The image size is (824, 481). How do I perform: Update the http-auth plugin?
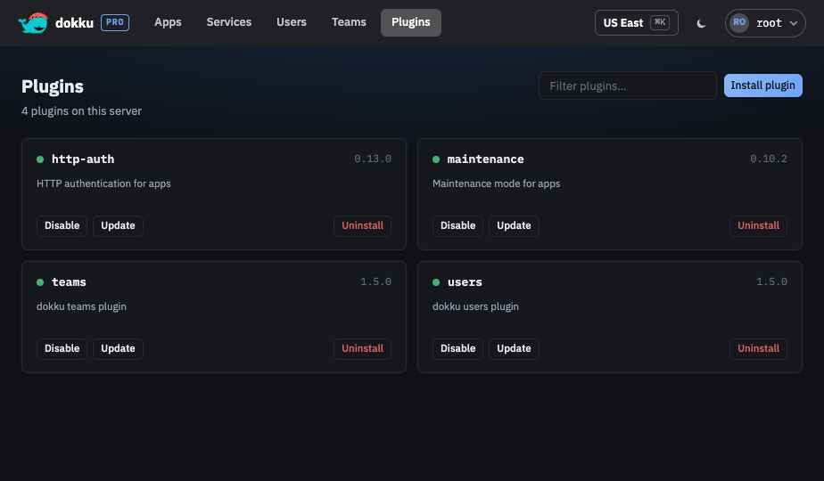click(119, 225)
